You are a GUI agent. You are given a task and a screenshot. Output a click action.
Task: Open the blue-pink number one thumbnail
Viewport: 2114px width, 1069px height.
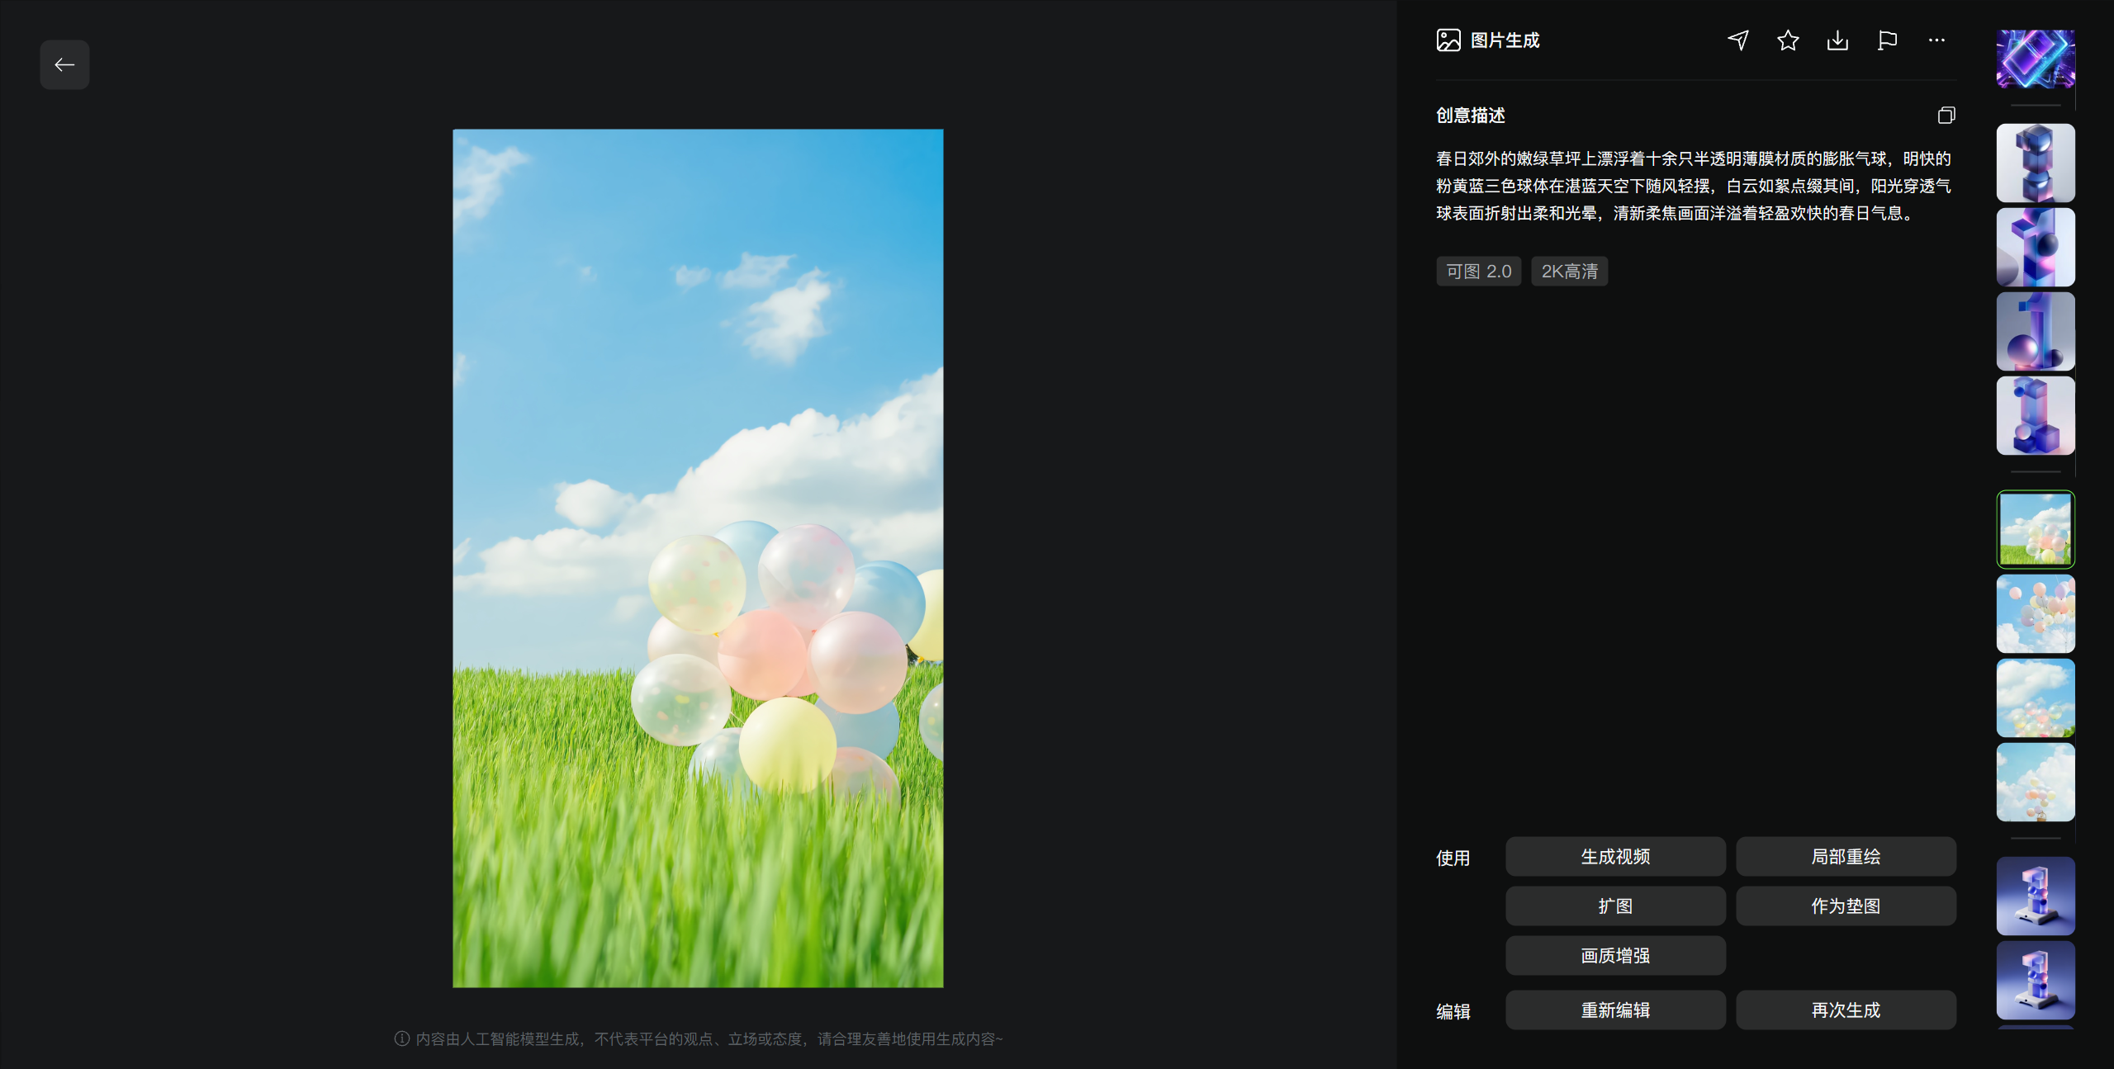2036,247
